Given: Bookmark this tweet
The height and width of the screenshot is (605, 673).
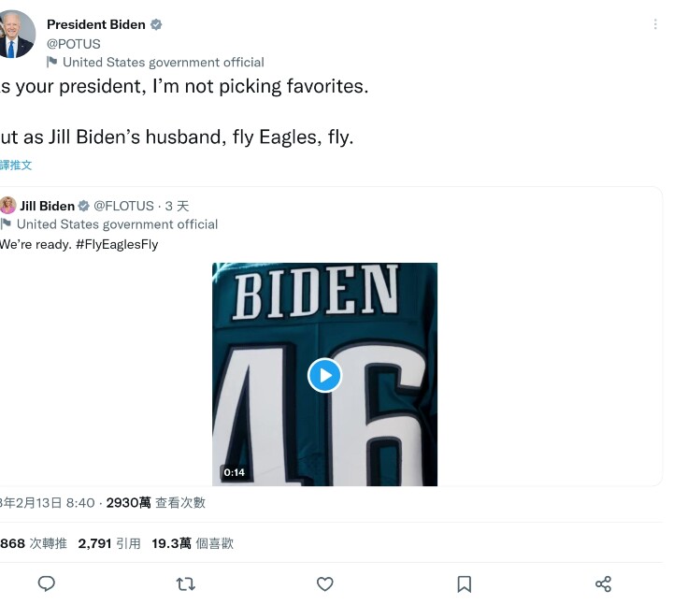Looking at the screenshot, I should point(464,584).
